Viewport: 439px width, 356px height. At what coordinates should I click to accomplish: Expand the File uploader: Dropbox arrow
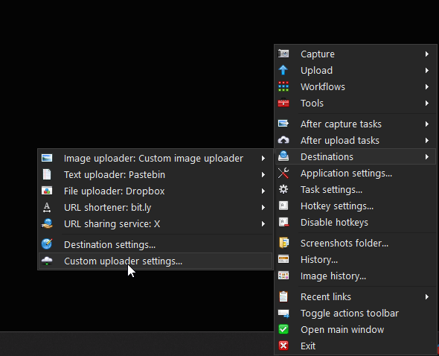[263, 191]
